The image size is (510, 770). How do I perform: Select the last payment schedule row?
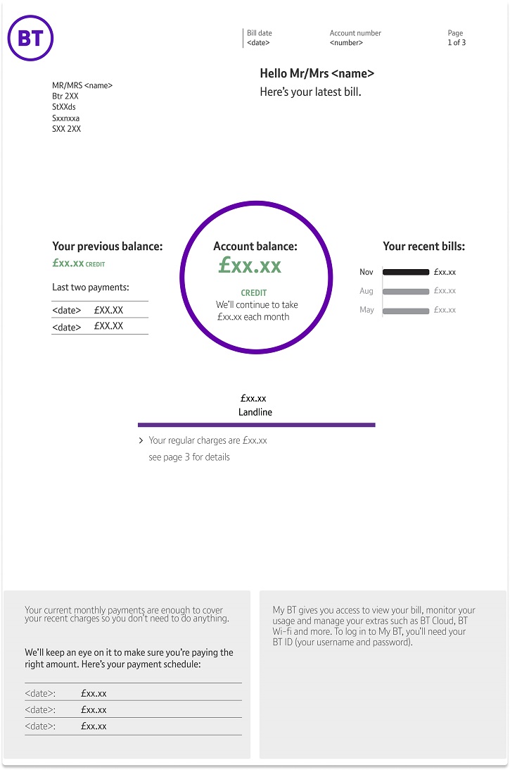133,726
